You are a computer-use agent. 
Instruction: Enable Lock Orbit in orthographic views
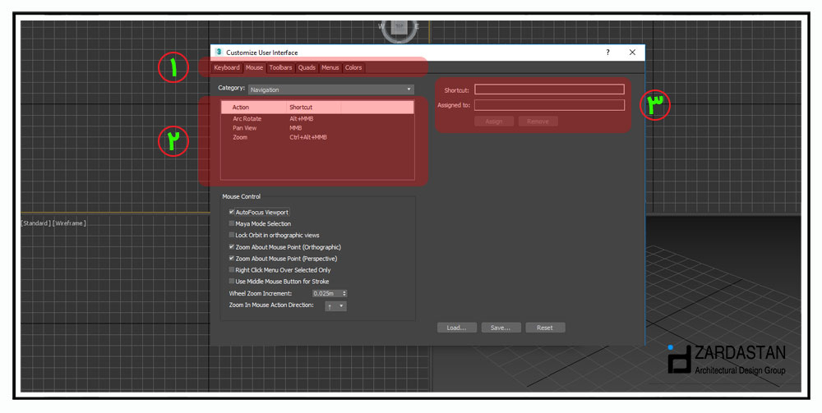(x=232, y=235)
